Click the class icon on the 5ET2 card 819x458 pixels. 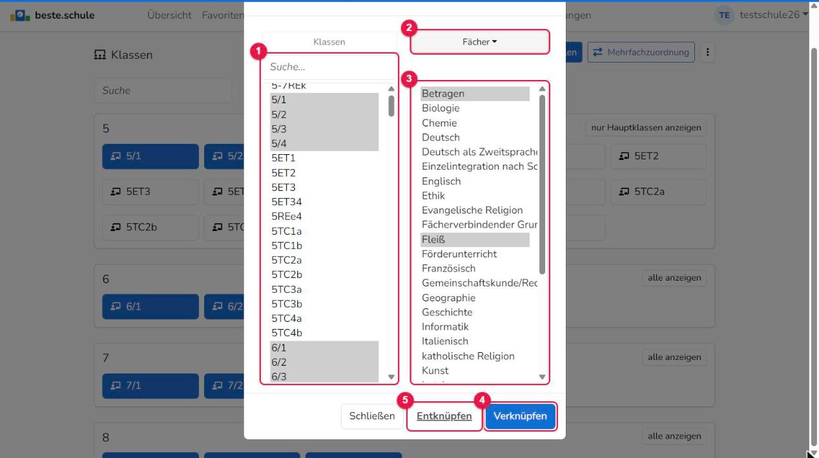(x=624, y=156)
